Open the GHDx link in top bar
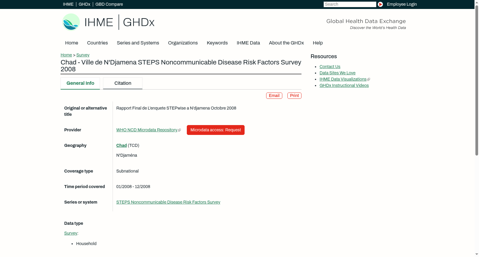 point(84,4)
